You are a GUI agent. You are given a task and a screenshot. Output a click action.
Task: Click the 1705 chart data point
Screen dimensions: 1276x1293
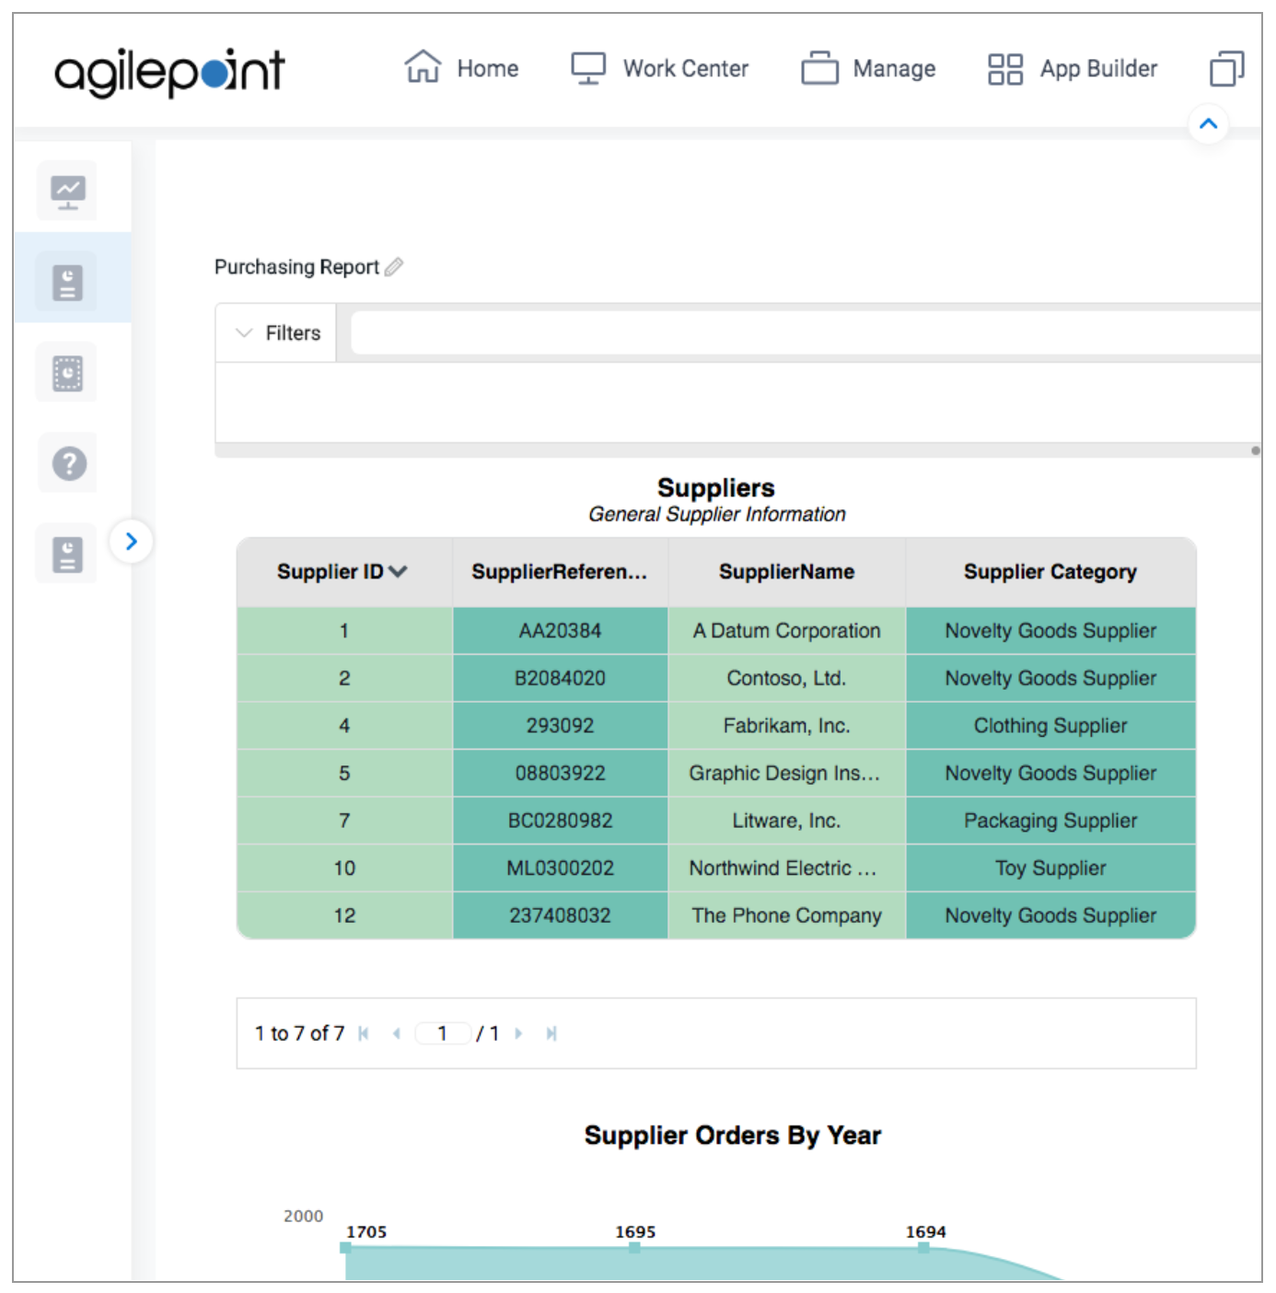[x=346, y=1247]
